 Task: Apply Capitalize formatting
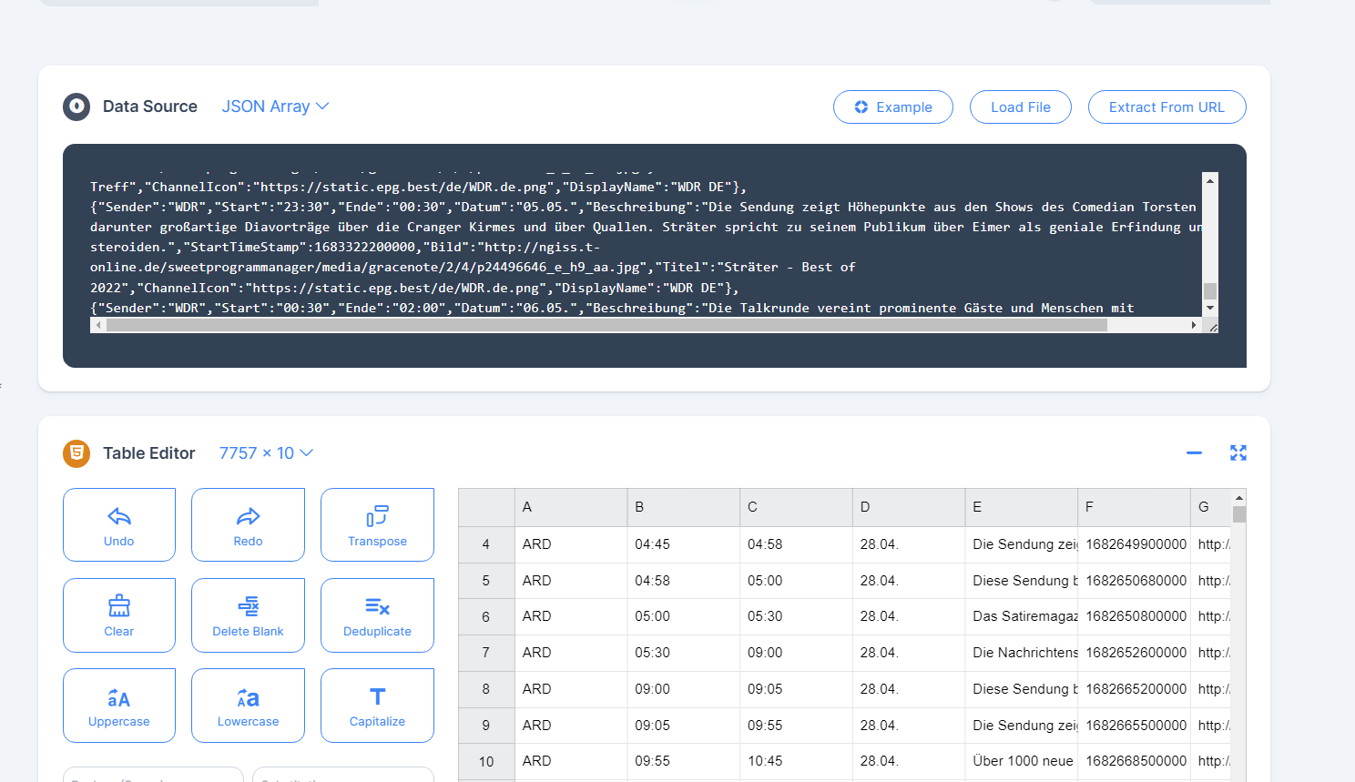377,706
